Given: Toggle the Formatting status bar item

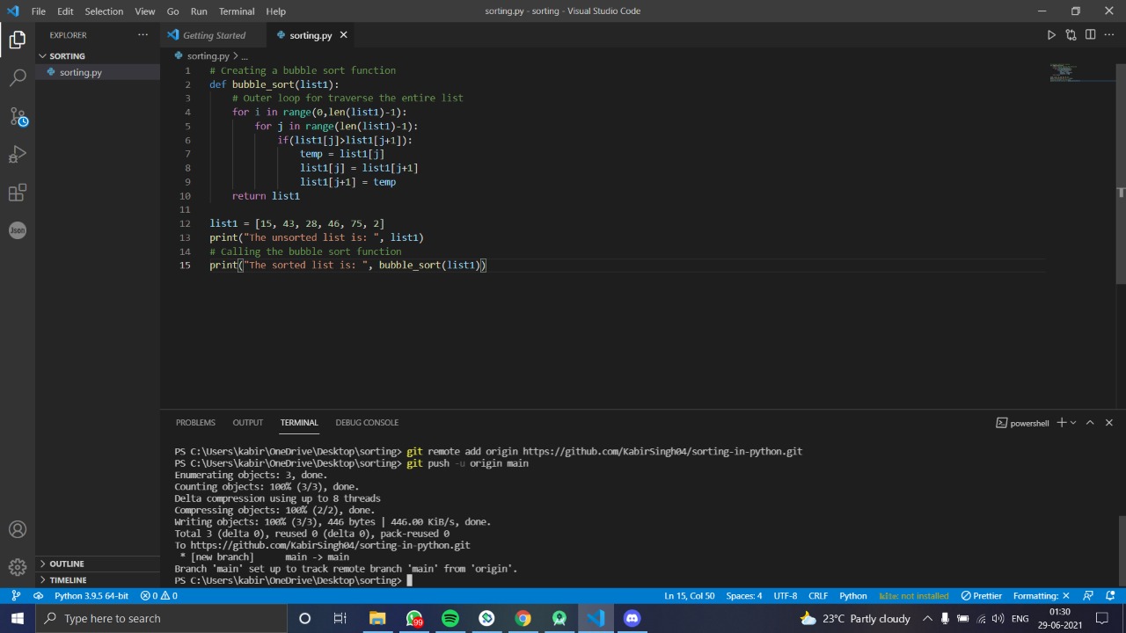Looking at the screenshot, I should click(x=1041, y=595).
